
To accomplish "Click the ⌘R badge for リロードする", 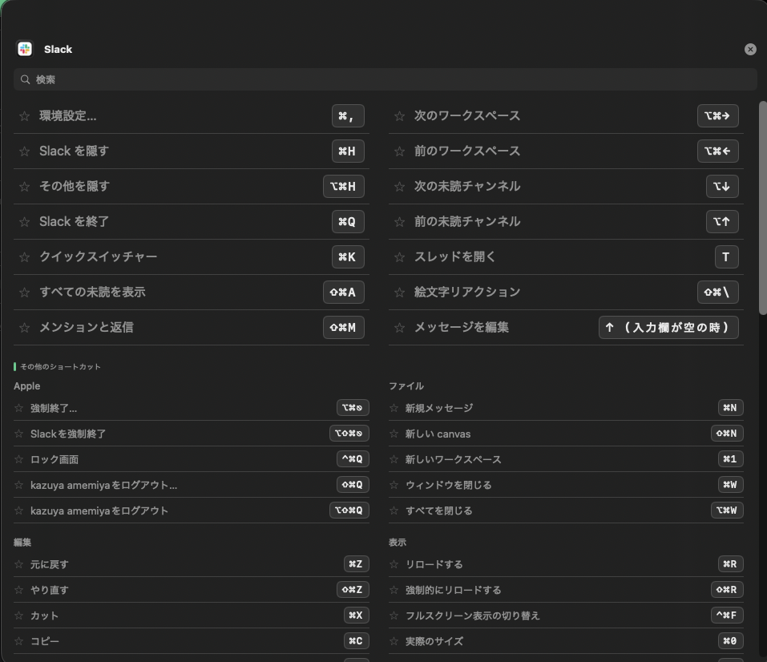I will 730,564.
